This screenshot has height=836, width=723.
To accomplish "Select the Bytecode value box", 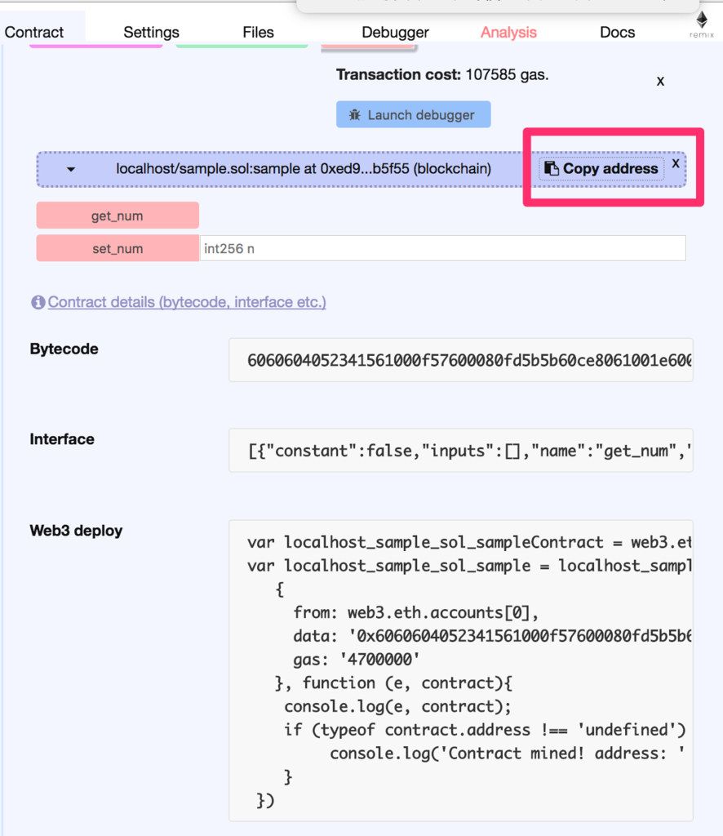I will [x=461, y=360].
